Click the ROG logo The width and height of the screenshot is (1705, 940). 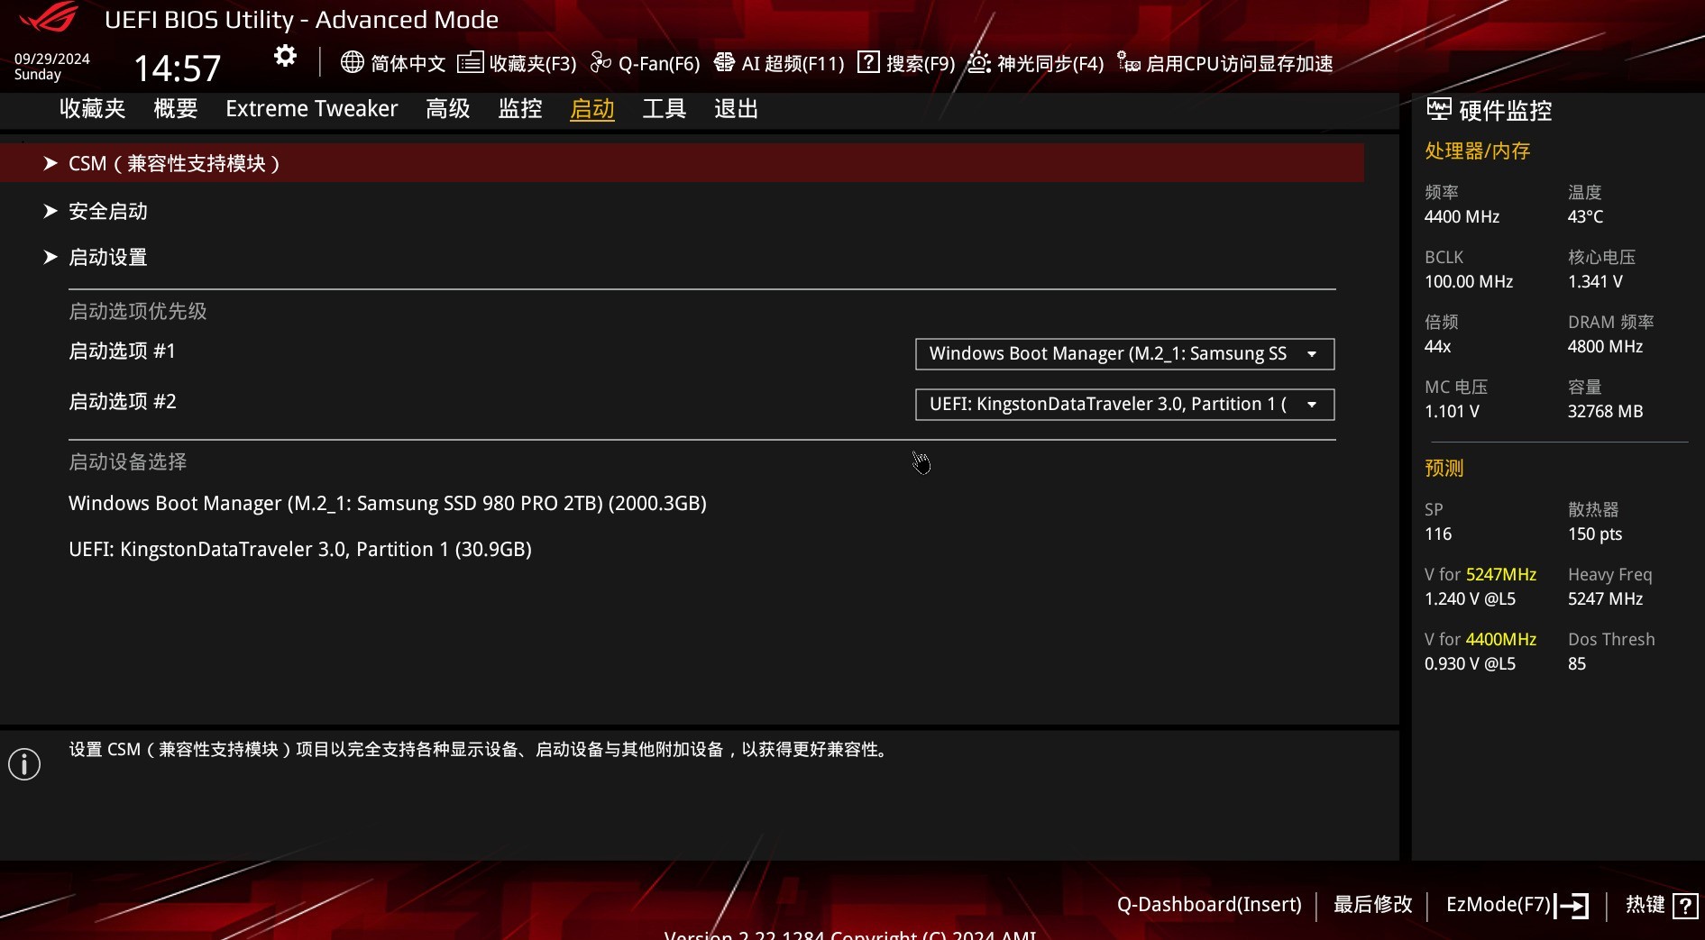pos(48,18)
